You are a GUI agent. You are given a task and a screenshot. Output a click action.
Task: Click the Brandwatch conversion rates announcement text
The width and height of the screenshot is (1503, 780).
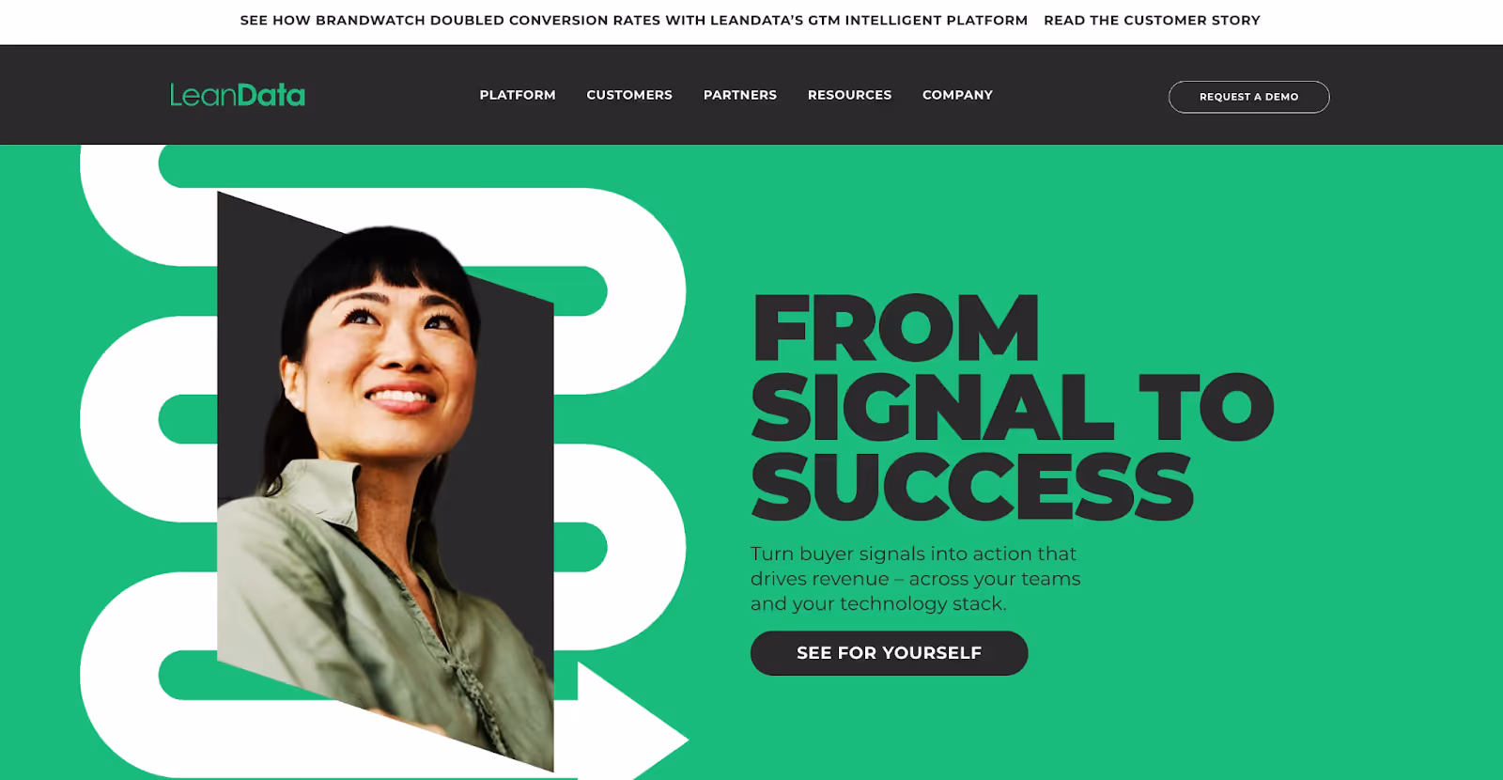point(634,20)
